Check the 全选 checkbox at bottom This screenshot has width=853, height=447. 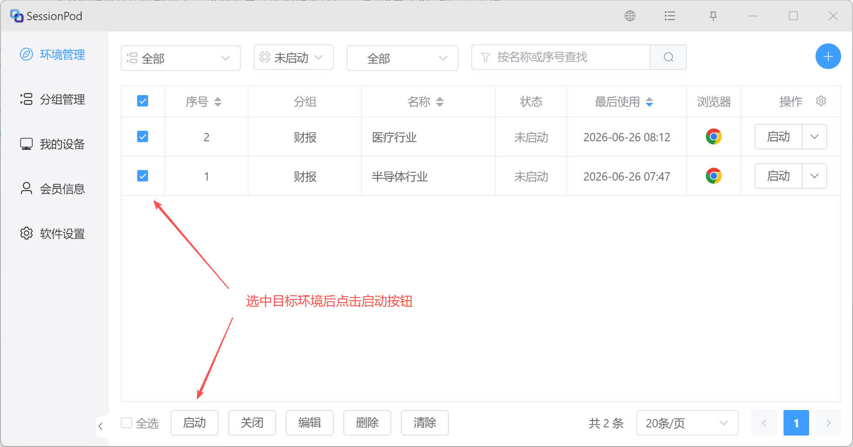pos(126,423)
